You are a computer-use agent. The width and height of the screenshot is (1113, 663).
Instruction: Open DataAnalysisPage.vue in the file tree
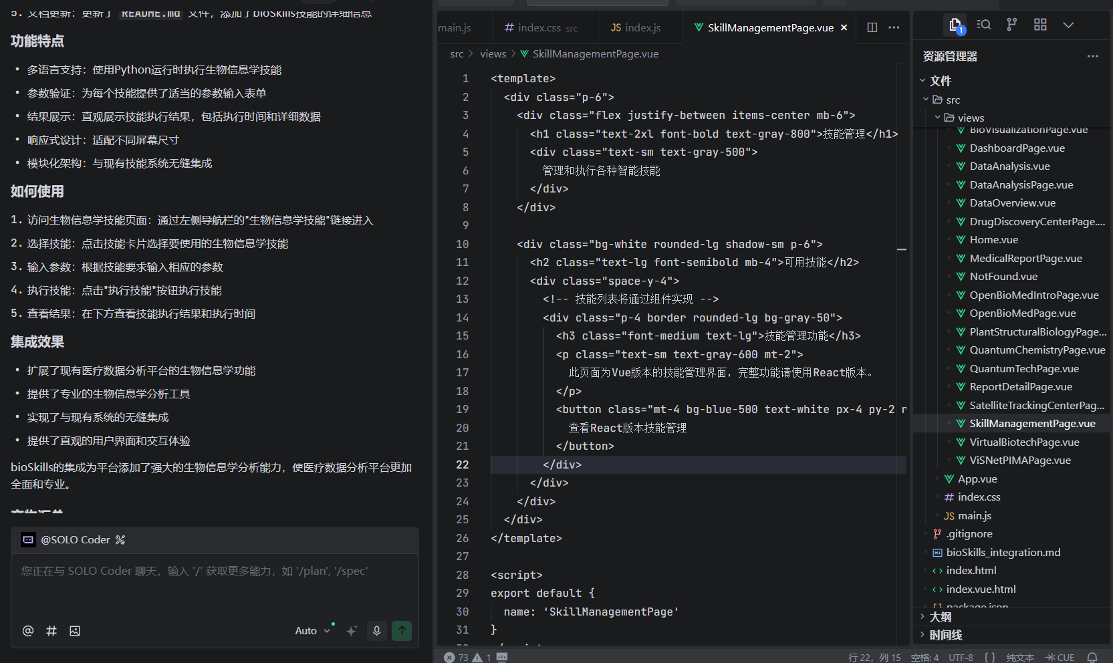1021,184
